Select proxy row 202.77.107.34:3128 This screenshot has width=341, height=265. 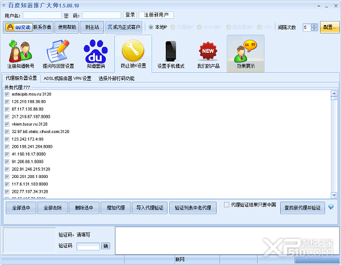(30, 192)
